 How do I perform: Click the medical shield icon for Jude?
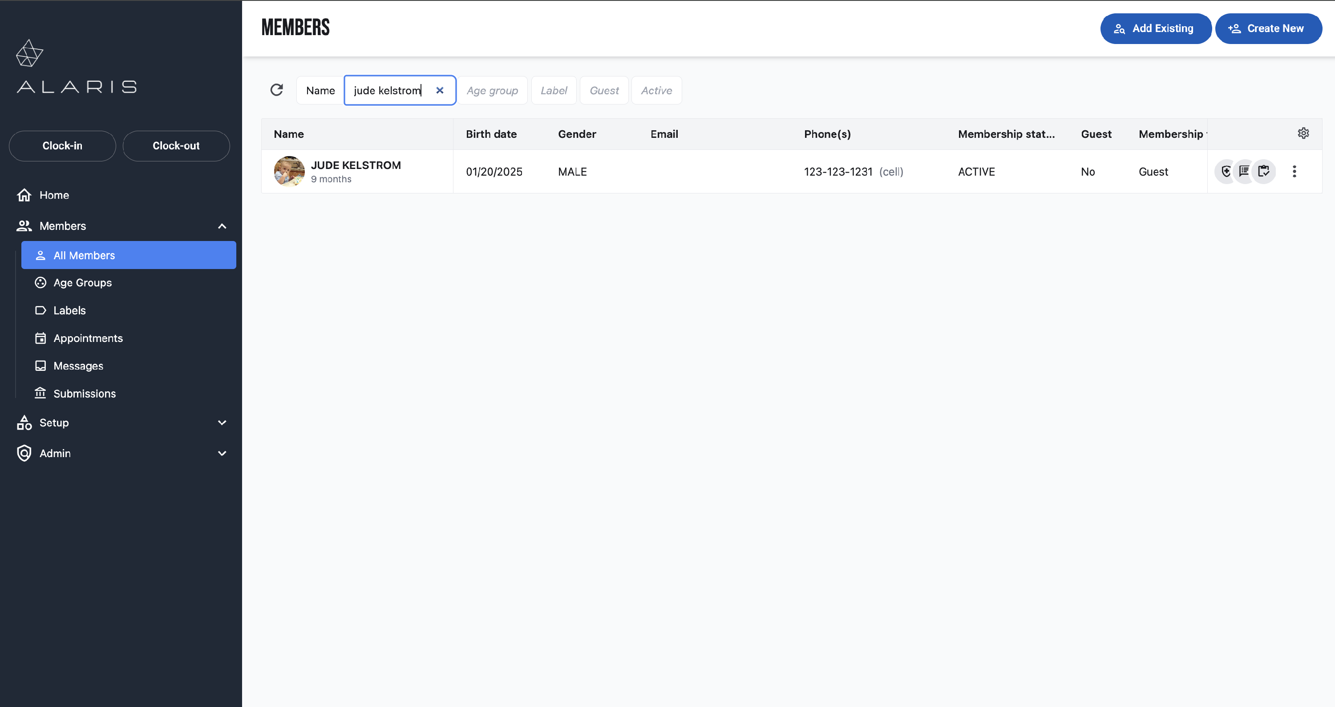[x=1226, y=172]
